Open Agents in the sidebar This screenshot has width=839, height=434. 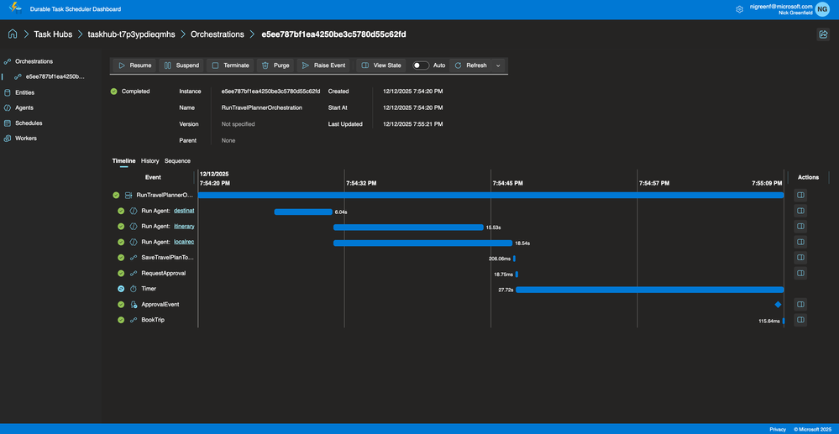(24, 107)
